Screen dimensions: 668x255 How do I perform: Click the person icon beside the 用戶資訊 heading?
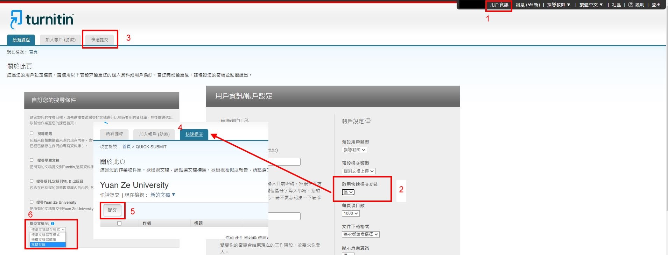click(x=246, y=120)
